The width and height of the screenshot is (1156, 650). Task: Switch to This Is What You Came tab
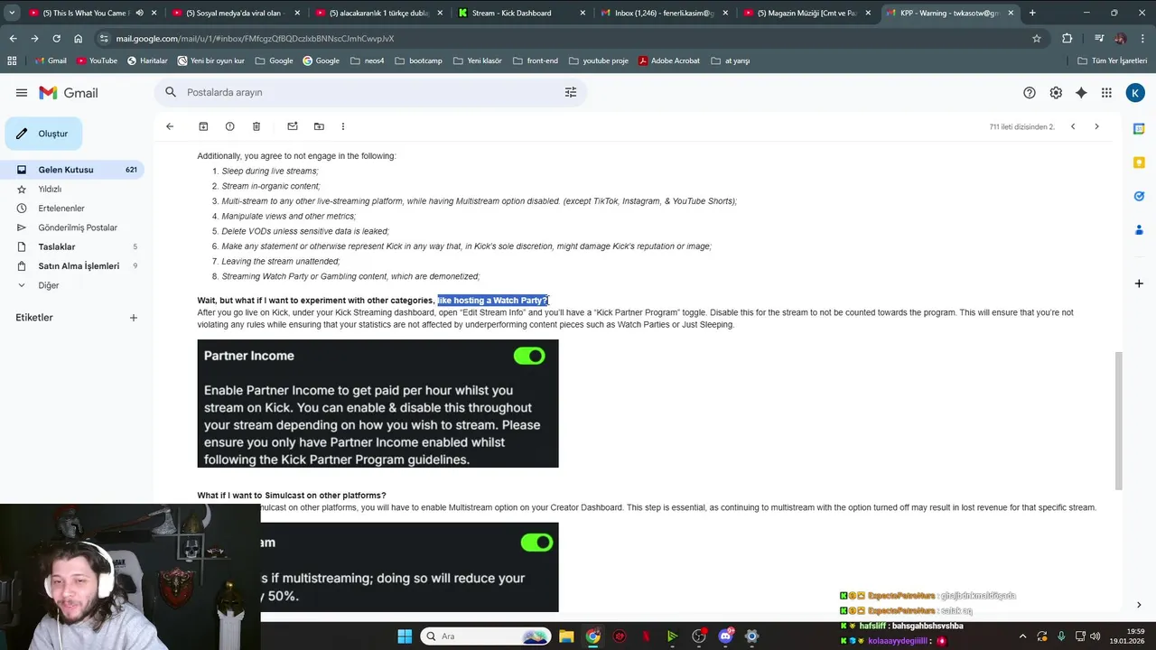pyautogui.click(x=86, y=13)
